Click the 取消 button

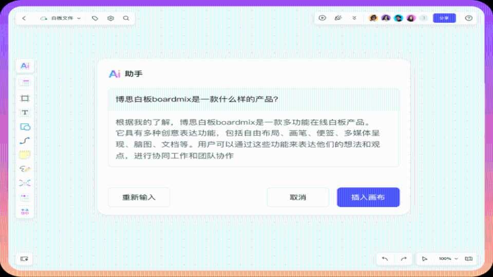pyautogui.click(x=298, y=197)
